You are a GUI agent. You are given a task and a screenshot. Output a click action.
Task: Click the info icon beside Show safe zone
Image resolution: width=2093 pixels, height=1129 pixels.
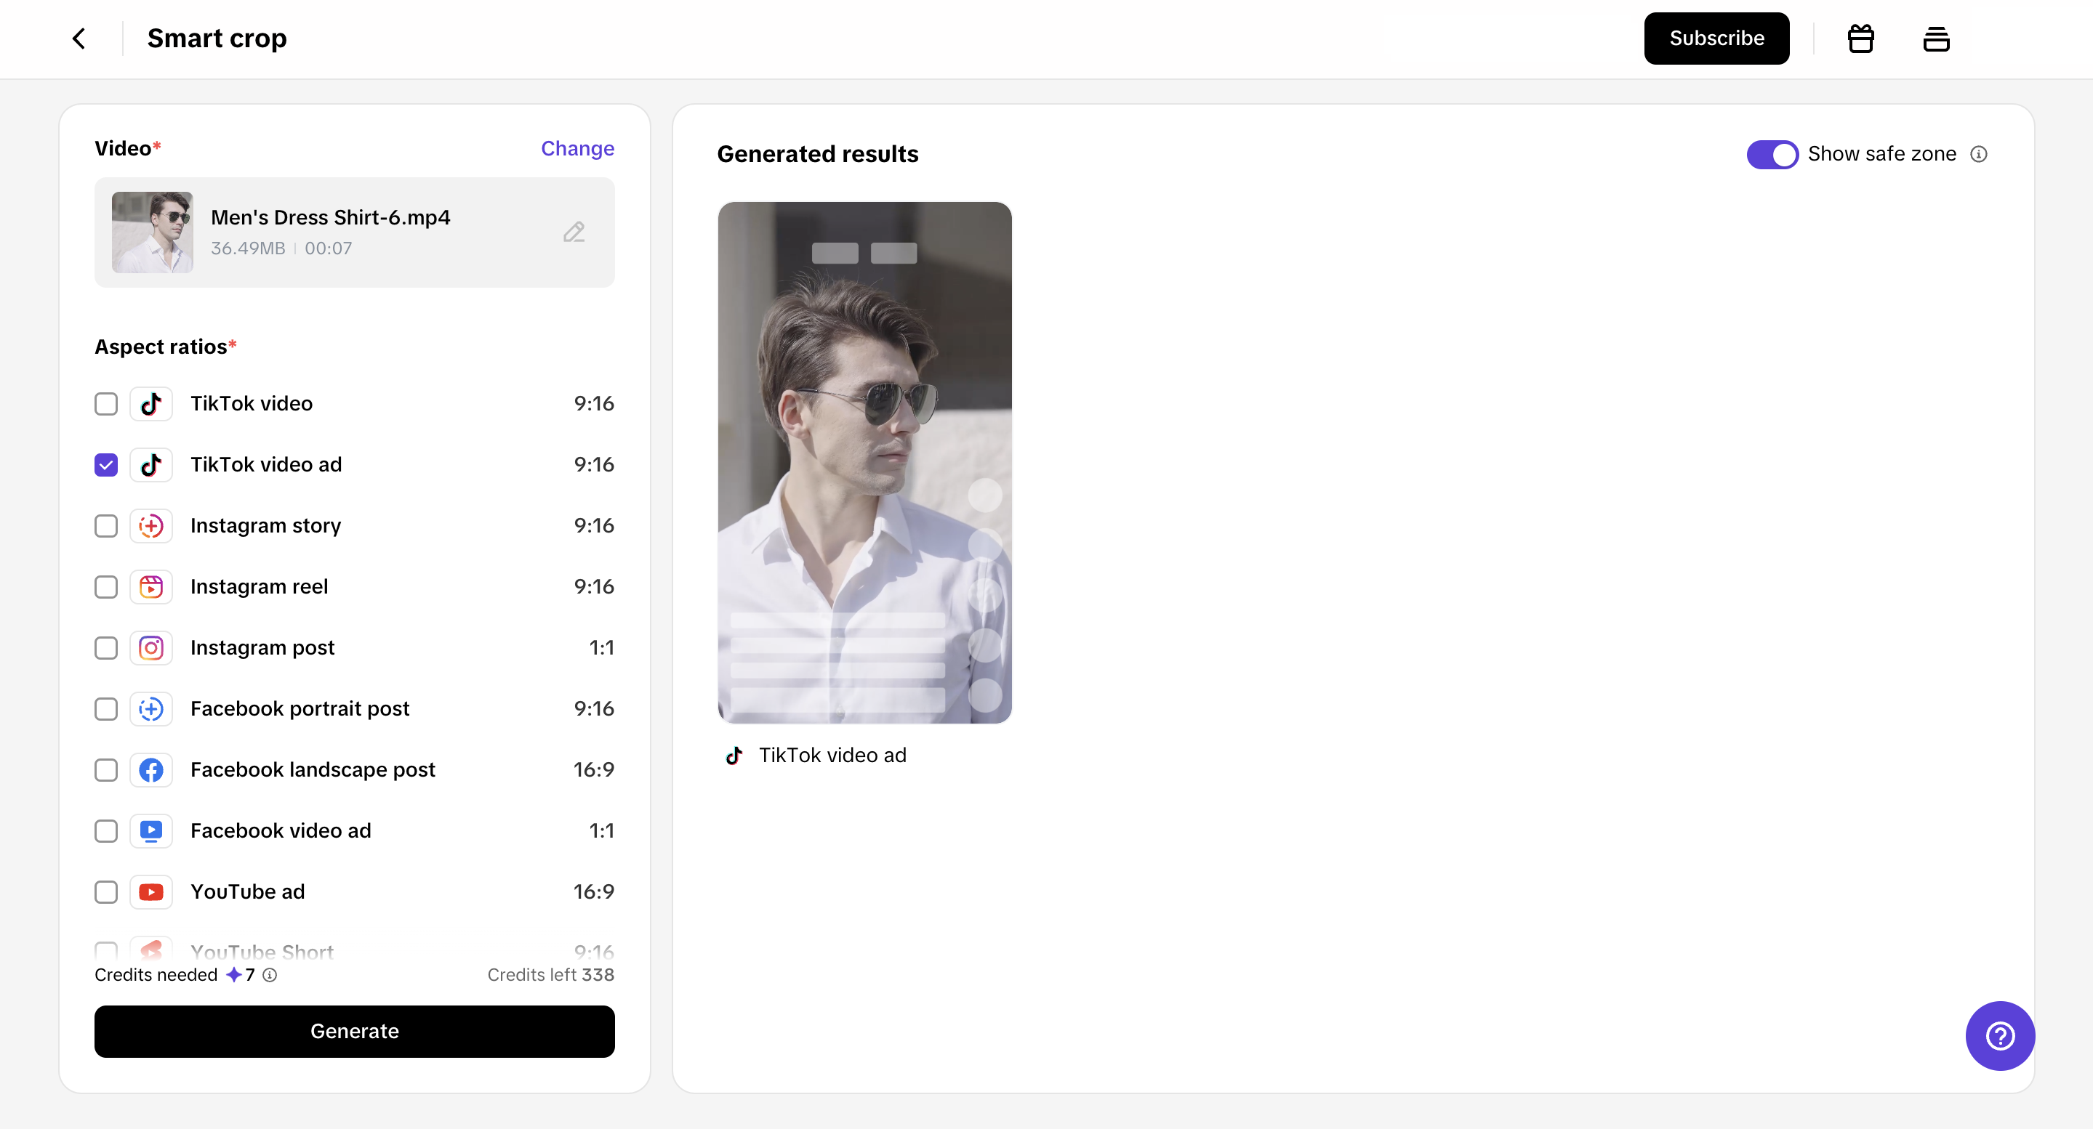(x=1978, y=154)
